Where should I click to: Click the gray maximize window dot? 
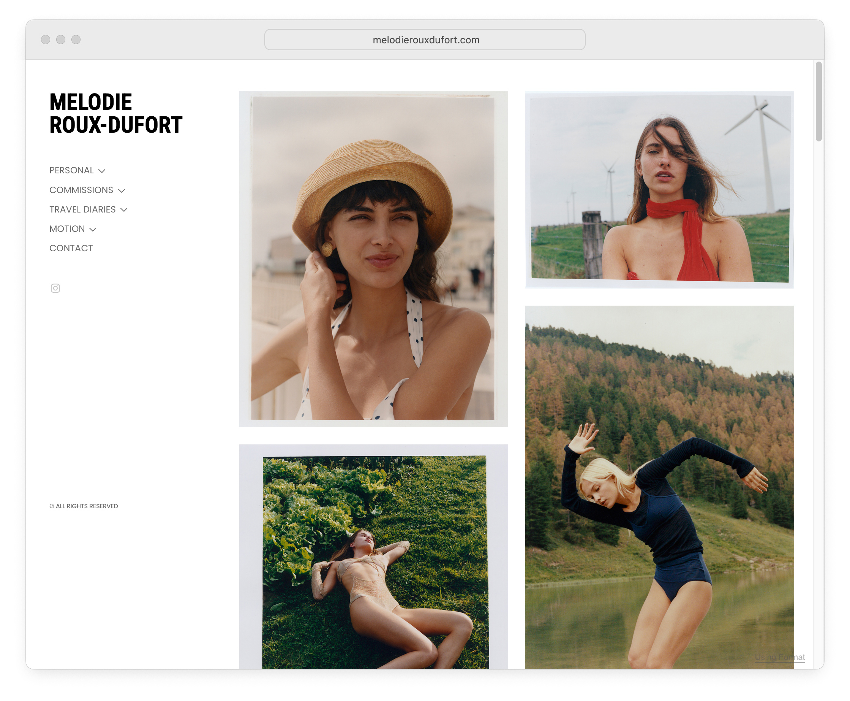tap(76, 40)
